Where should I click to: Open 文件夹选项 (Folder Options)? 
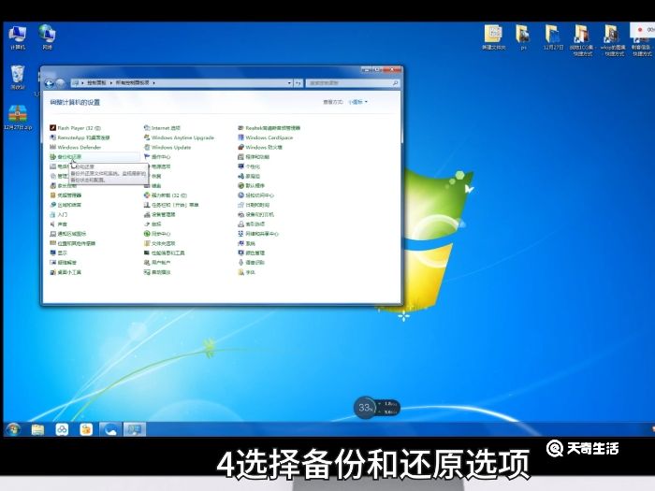[160, 243]
